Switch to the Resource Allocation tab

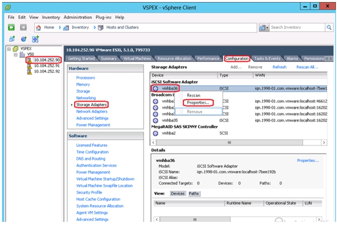tap(174, 59)
